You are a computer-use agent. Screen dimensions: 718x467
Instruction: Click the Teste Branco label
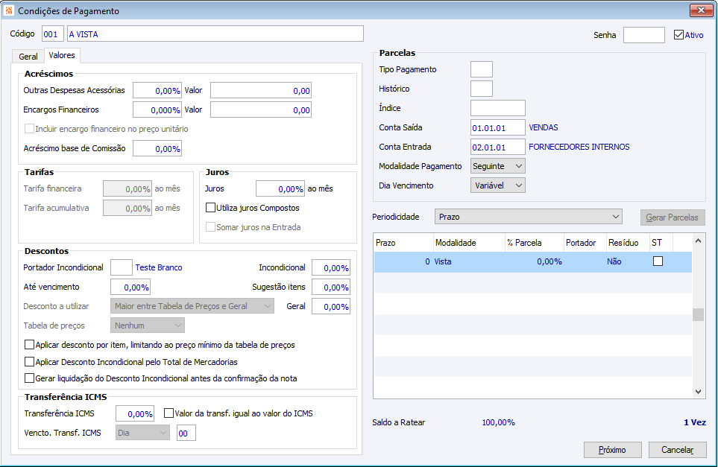coord(158,267)
